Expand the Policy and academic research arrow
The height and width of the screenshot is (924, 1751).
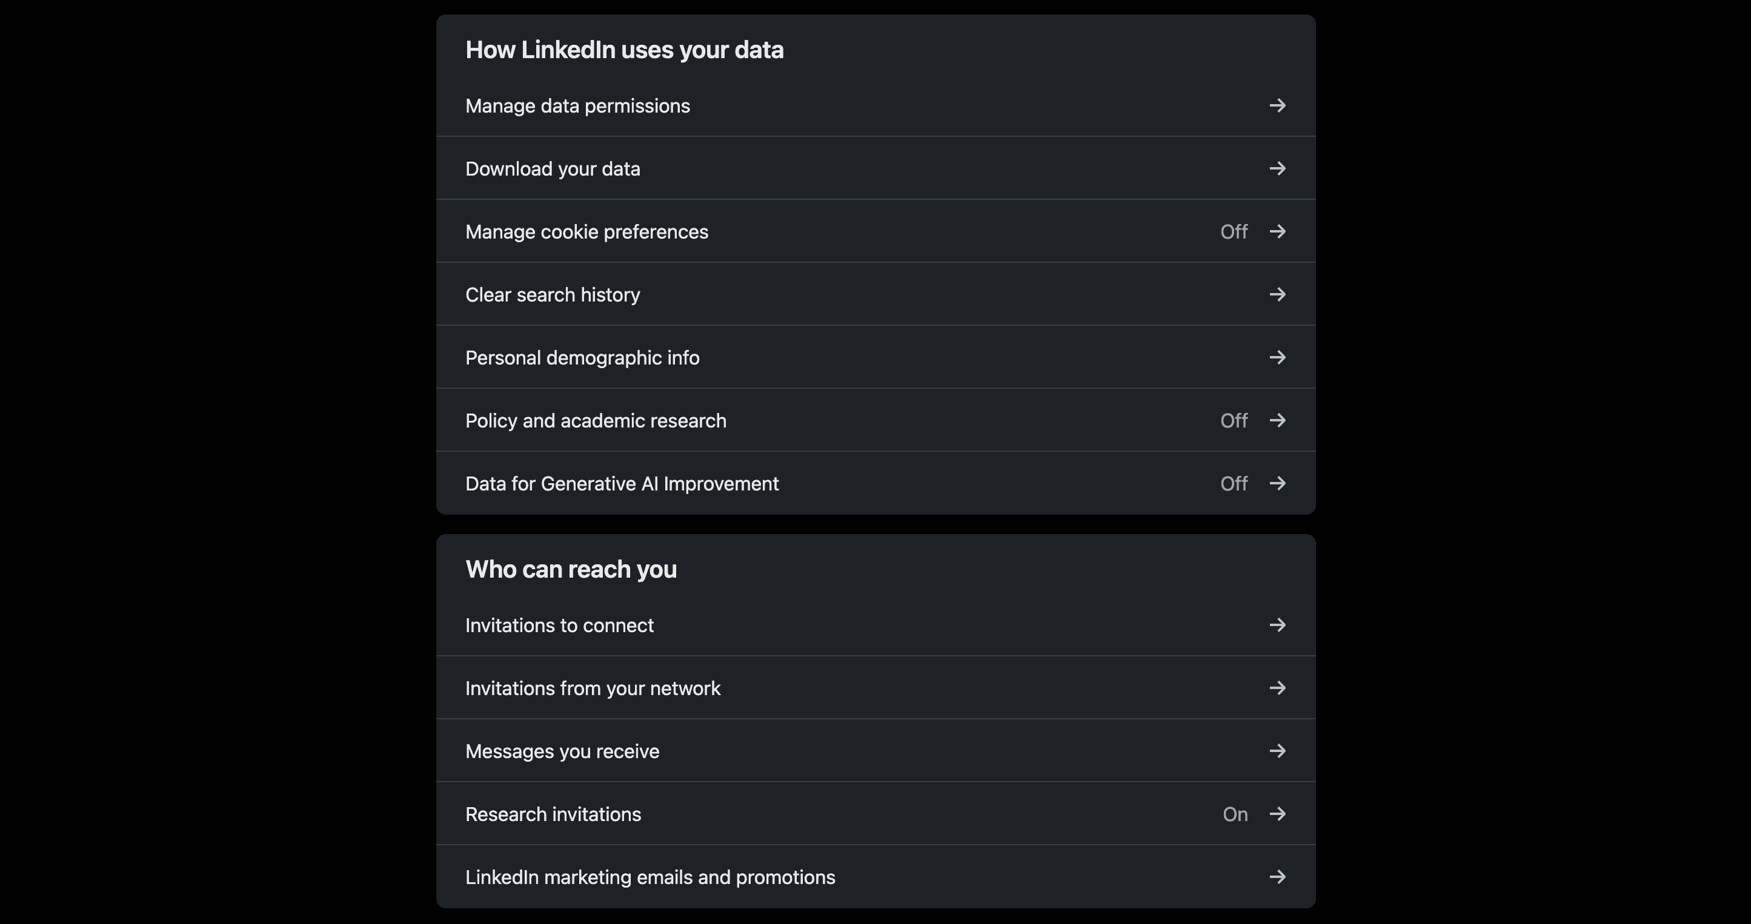point(1277,421)
